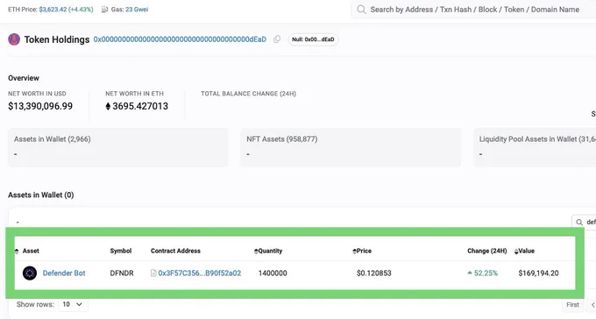Viewport: 596px width, 319px height.
Task: Click the Overview heading
Action: coord(24,78)
